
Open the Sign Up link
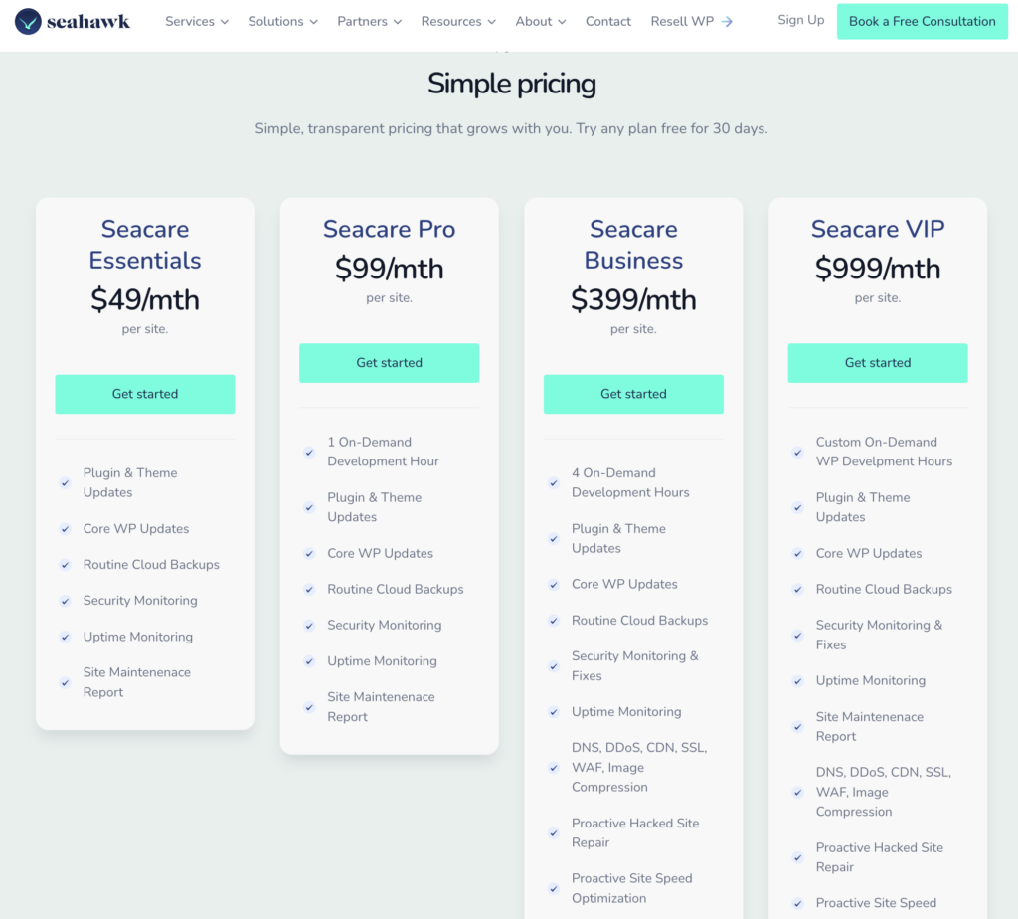pos(800,20)
